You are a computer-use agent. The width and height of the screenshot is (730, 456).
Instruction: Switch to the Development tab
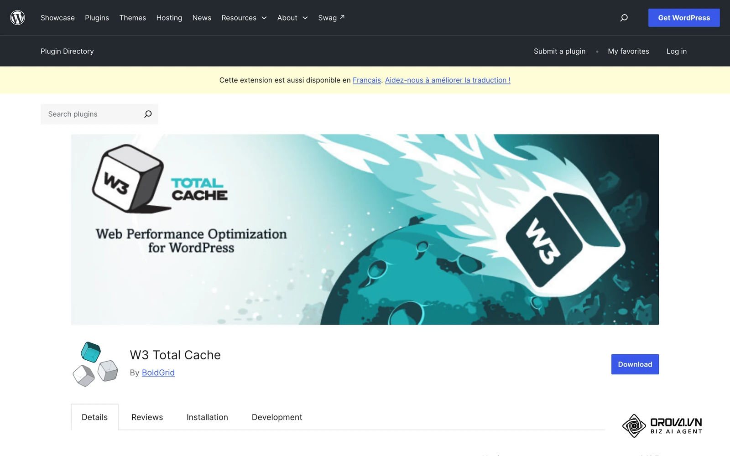click(277, 417)
